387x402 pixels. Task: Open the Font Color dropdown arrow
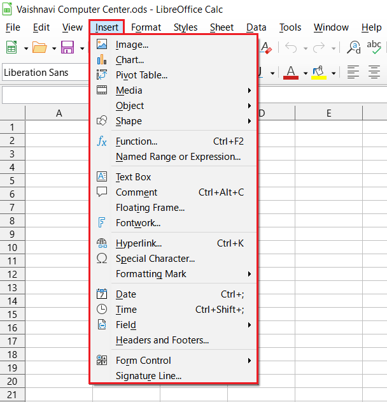306,73
